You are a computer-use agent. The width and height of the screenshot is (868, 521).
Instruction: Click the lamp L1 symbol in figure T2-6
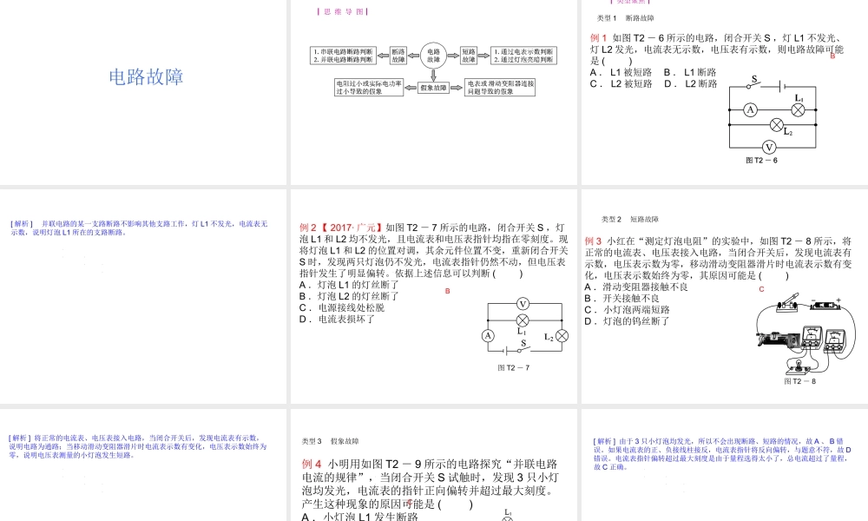tap(798, 109)
